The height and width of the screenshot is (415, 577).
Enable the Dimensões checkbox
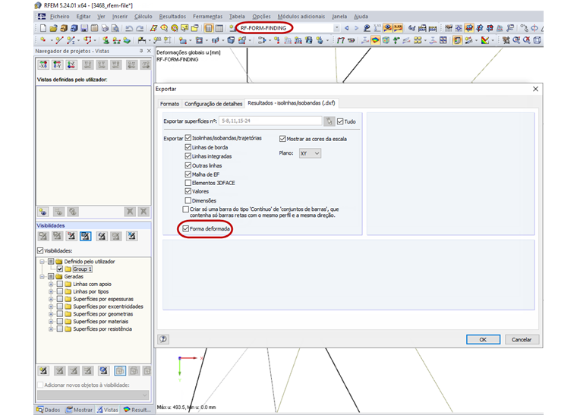pos(188,200)
